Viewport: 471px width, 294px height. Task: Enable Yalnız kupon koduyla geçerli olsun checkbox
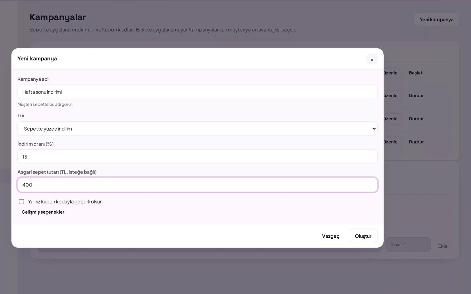coord(22,202)
